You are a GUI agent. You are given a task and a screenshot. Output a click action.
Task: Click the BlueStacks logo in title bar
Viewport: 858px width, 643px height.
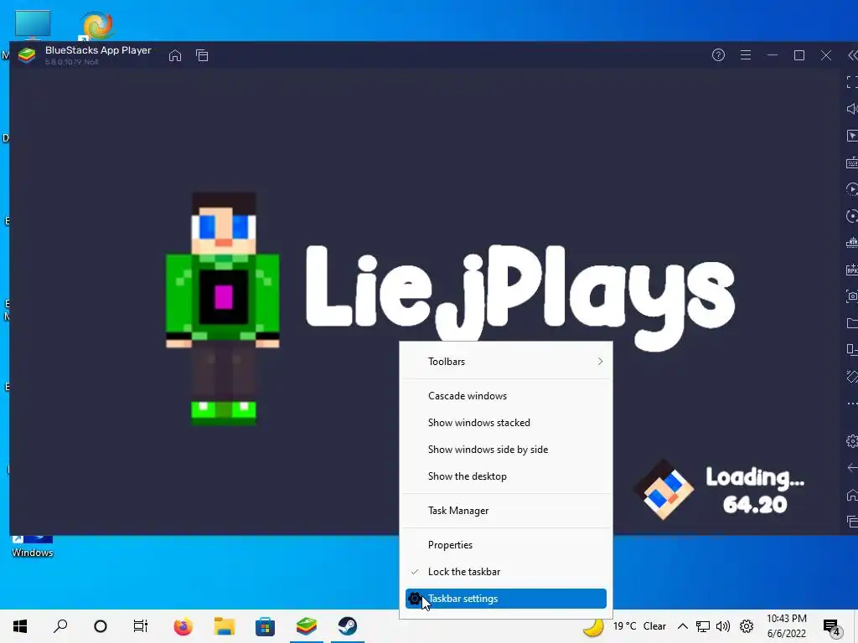tap(26, 55)
